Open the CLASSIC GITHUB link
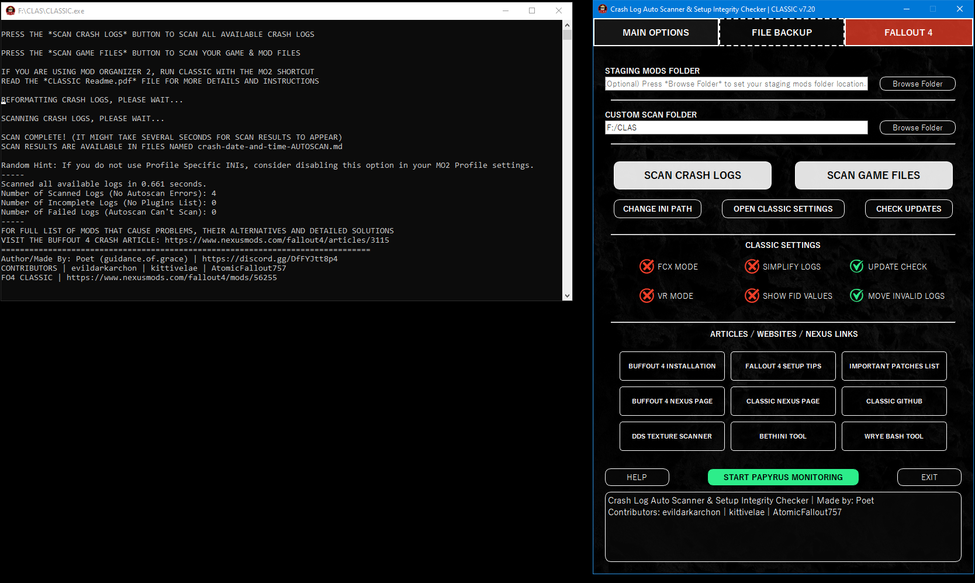 pos(894,401)
